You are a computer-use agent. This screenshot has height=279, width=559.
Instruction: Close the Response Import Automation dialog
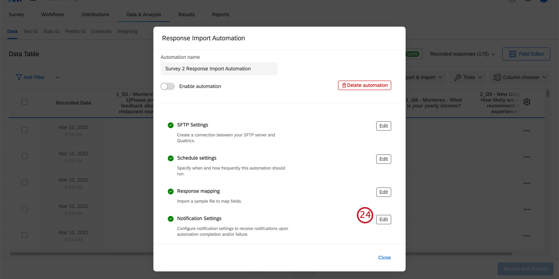(384, 258)
